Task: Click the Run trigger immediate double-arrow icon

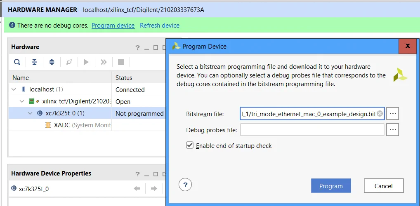Action: (x=104, y=62)
